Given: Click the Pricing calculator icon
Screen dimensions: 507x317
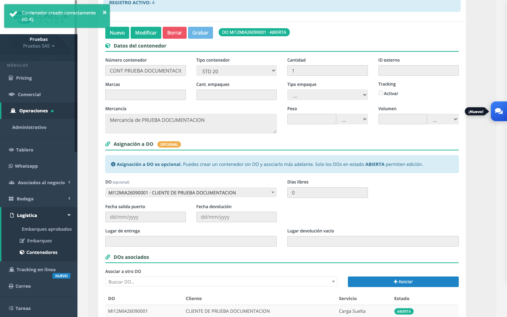Looking at the screenshot, I should tap(11, 78).
